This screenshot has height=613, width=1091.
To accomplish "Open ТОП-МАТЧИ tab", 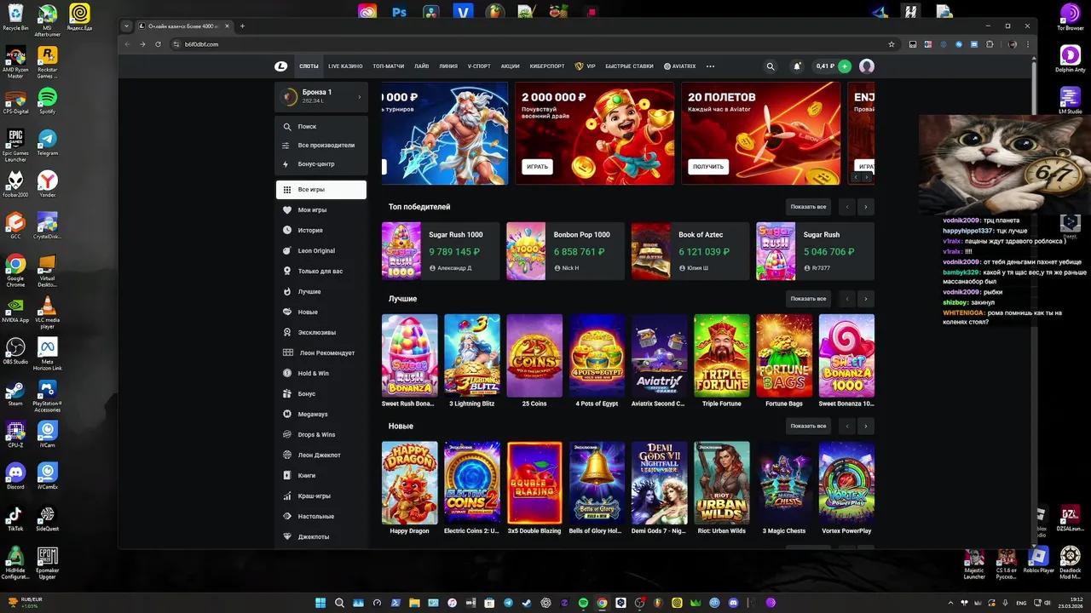I will click(x=389, y=66).
